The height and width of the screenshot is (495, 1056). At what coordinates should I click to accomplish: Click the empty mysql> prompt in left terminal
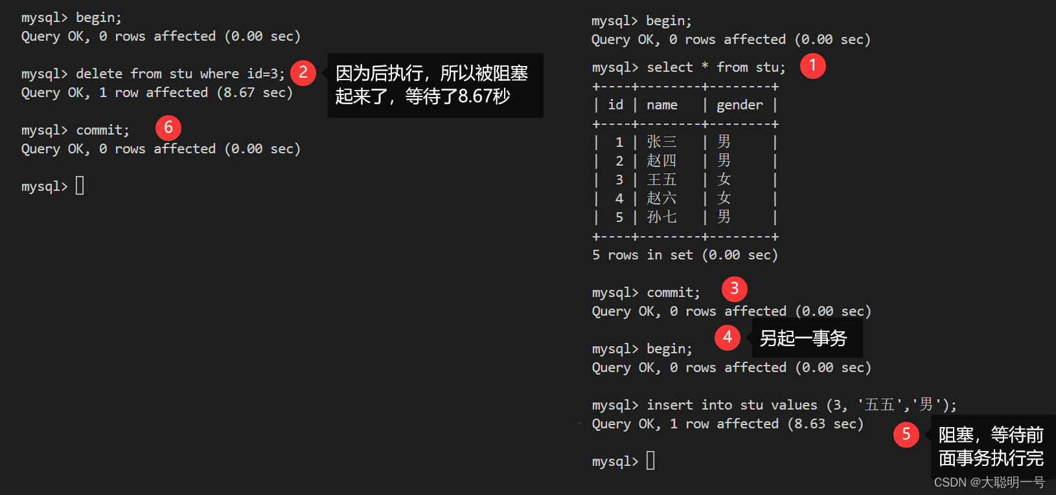tap(52, 186)
